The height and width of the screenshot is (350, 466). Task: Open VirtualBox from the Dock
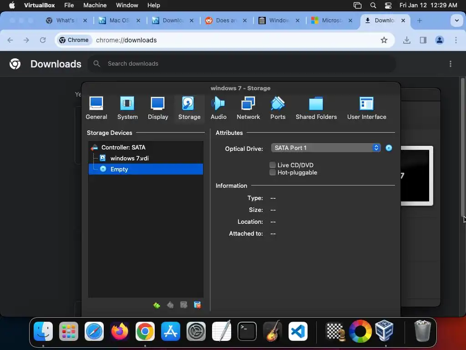(384, 331)
